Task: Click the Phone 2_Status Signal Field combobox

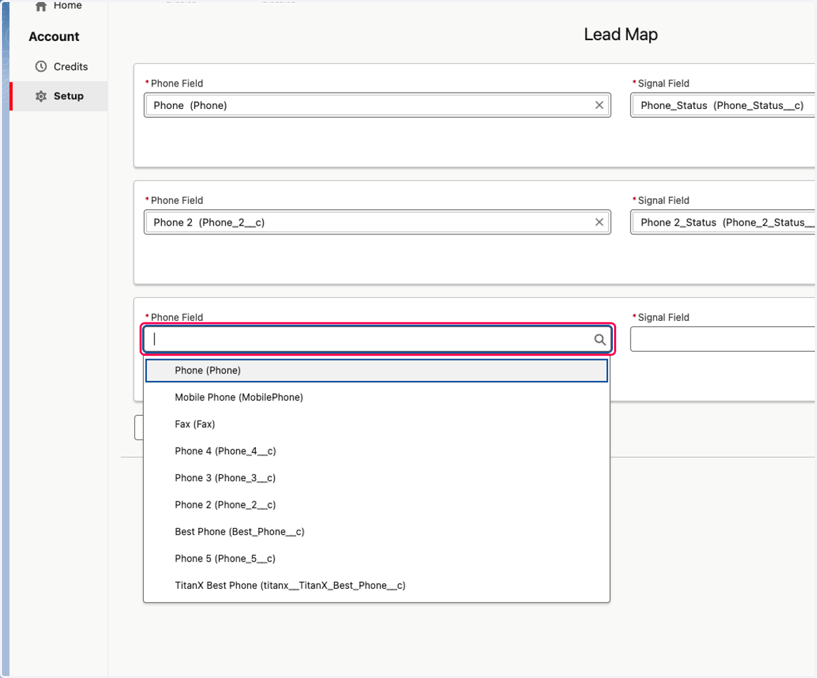Action: pos(723,222)
